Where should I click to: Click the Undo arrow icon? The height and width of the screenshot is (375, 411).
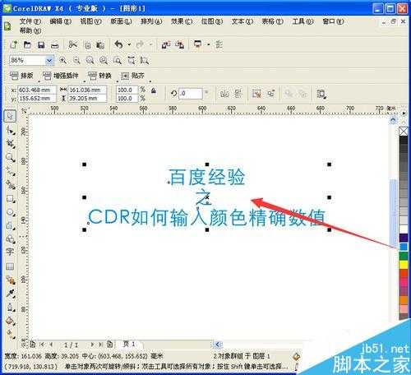(118, 44)
